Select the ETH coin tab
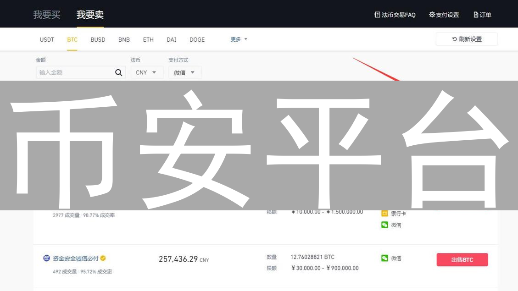The height and width of the screenshot is (291, 518). [148, 39]
